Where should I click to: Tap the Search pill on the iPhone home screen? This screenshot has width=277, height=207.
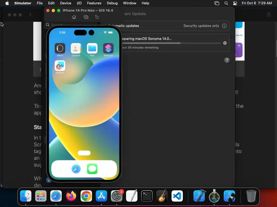click(x=84, y=153)
